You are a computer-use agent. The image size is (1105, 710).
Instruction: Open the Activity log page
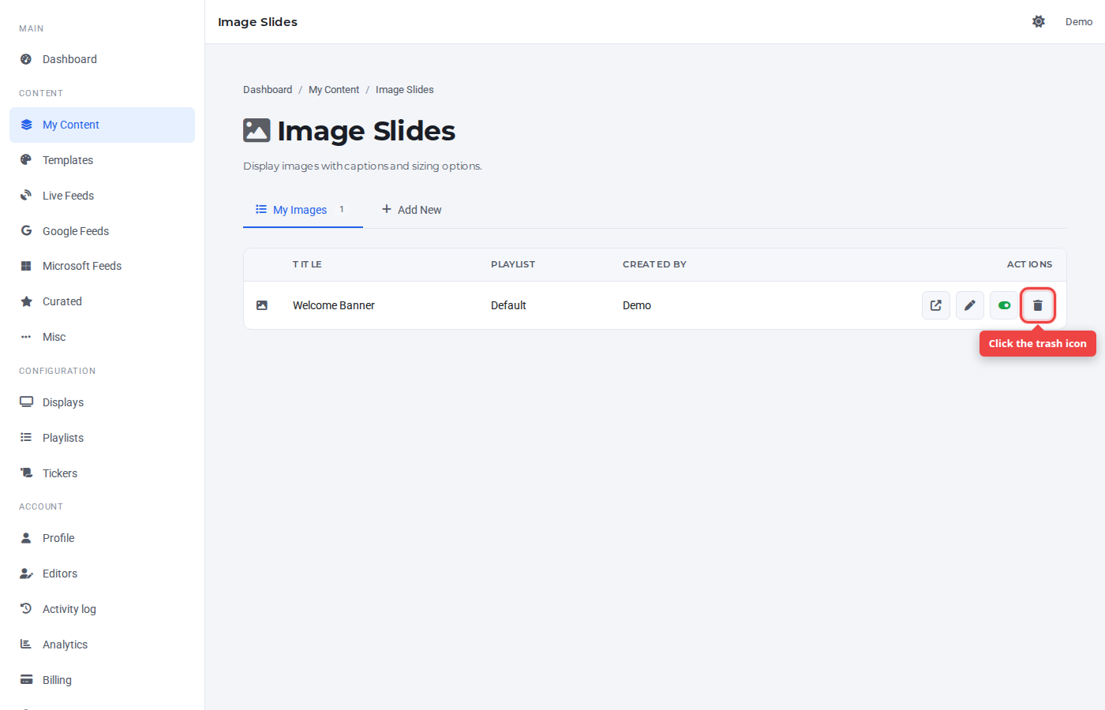(x=103, y=609)
